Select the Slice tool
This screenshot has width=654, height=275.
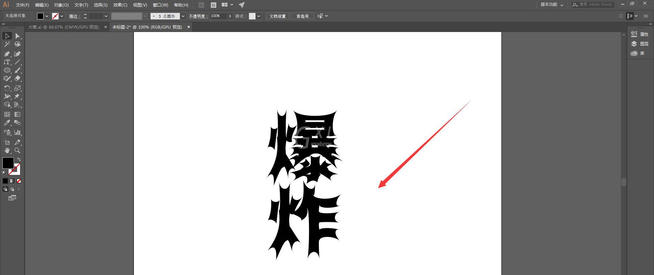pyautogui.click(x=17, y=142)
